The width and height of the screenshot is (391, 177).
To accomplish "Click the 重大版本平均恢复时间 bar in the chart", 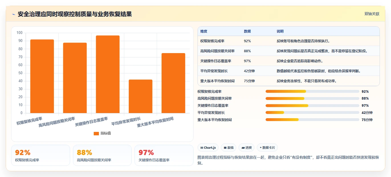I will [173, 83].
